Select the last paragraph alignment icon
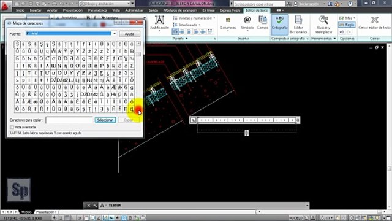The height and width of the screenshot is (221, 392). pyautogui.click(x=209, y=31)
